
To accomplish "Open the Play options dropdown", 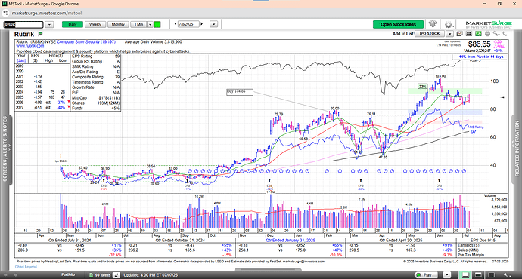I will pos(447,275).
